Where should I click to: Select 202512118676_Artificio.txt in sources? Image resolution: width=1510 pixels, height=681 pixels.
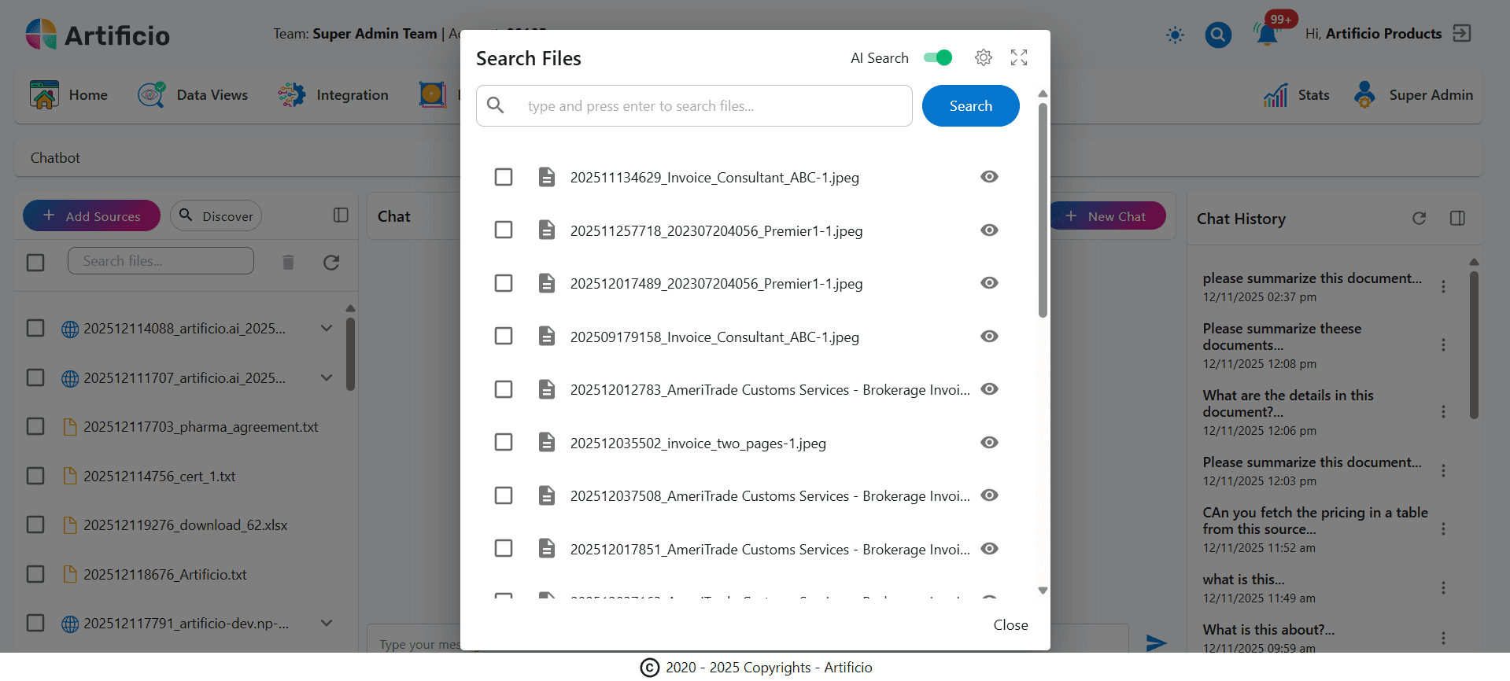[x=35, y=574]
